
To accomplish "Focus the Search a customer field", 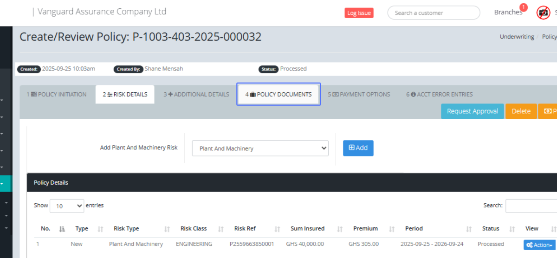I will pos(434,13).
